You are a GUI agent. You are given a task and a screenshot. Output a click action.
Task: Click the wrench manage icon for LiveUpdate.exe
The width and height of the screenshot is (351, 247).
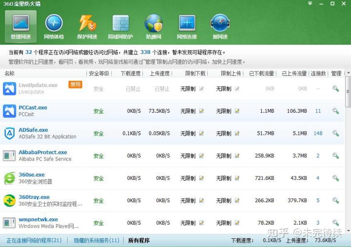(x=335, y=88)
